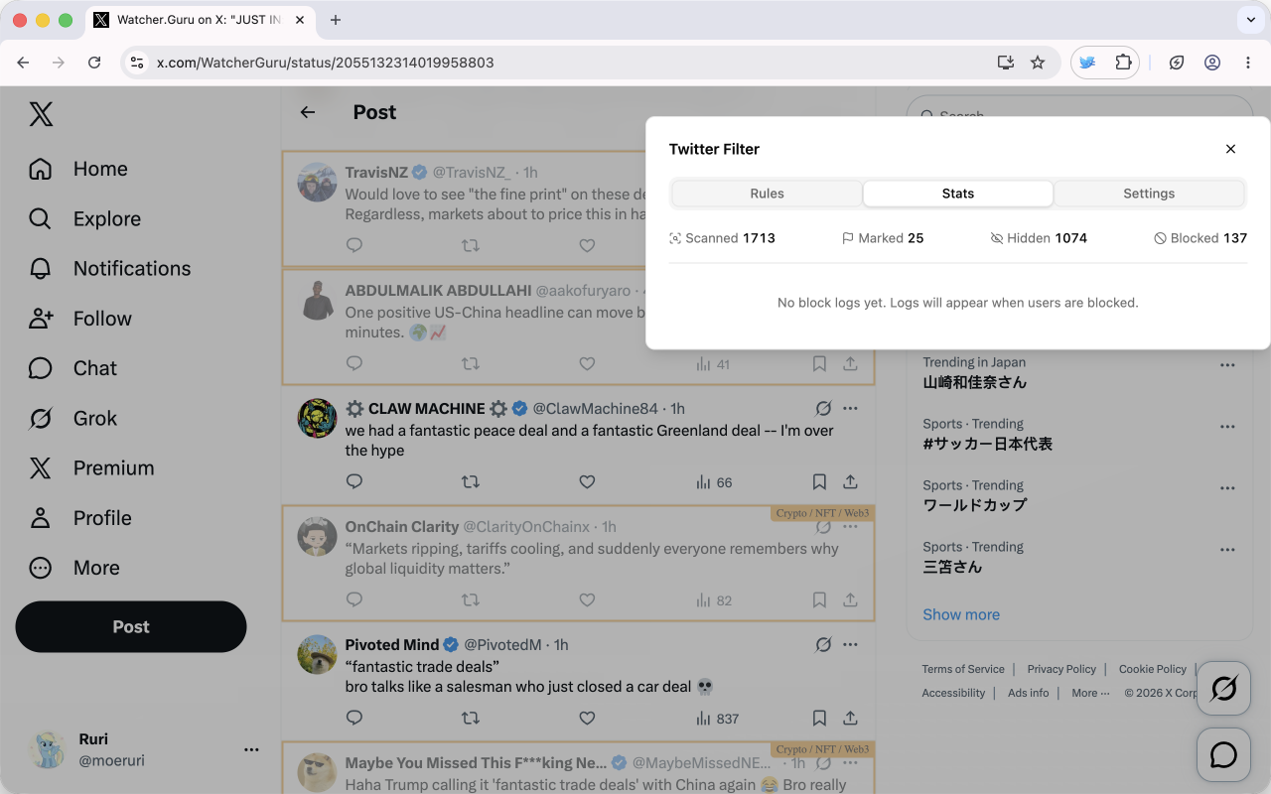The width and height of the screenshot is (1271, 794).
Task: Open the Cookie Policy link
Action: (x=1153, y=669)
